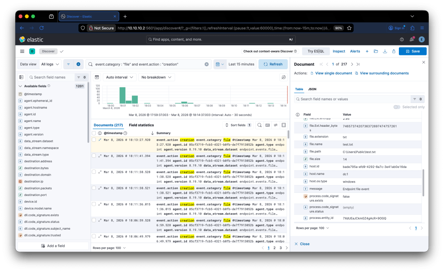444x272 pixels.
Task: Go to the last document in flyout
Action: [358, 64]
